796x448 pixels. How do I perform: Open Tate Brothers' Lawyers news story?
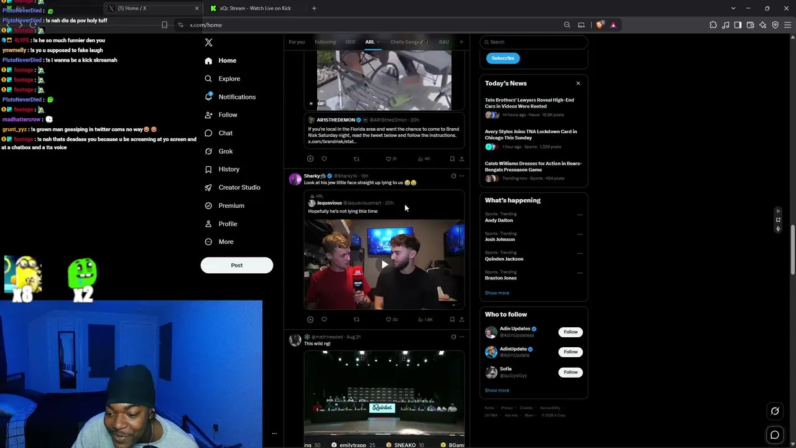click(533, 108)
